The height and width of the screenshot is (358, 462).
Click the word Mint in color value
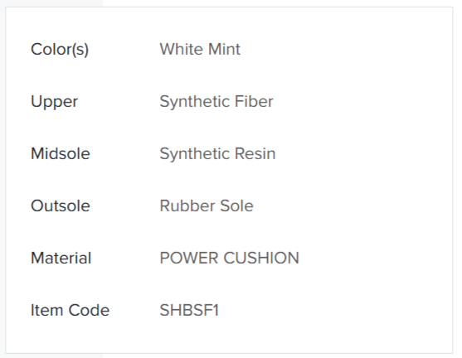pos(224,49)
